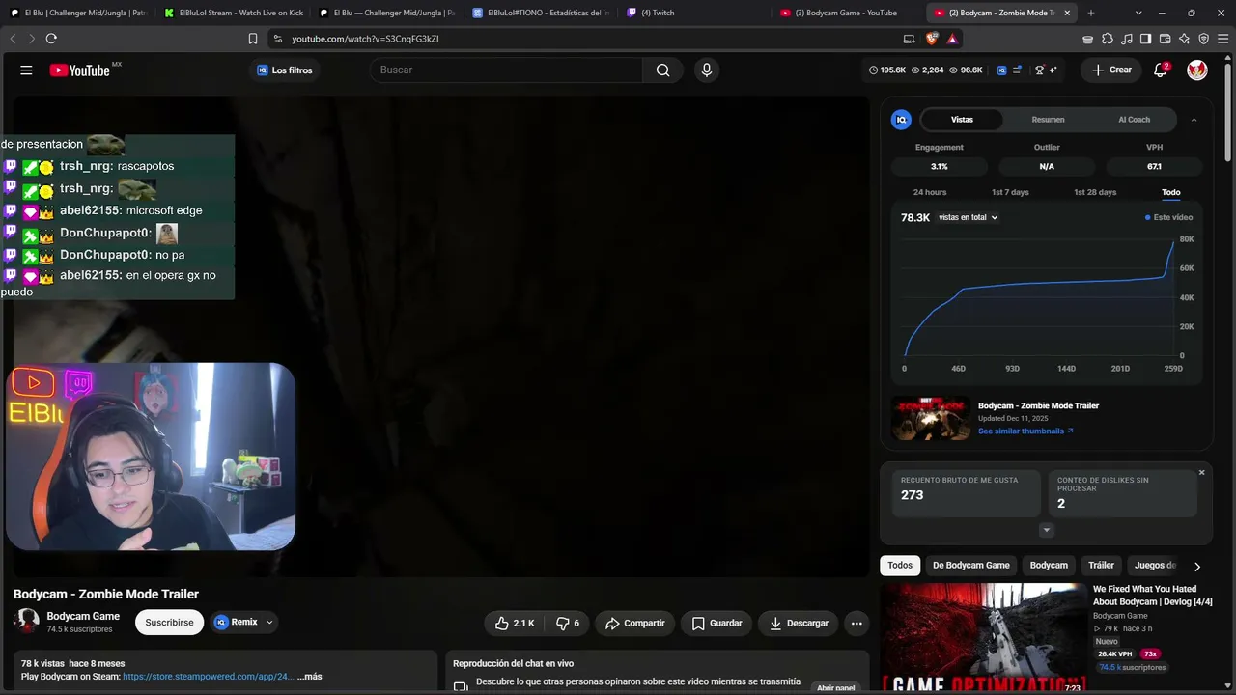
Task: Click the Crear button
Action: [x=1111, y=69]
